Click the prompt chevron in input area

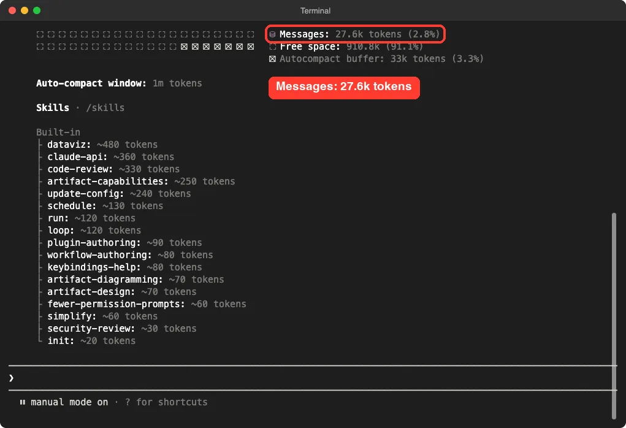[x=11, y=378]
